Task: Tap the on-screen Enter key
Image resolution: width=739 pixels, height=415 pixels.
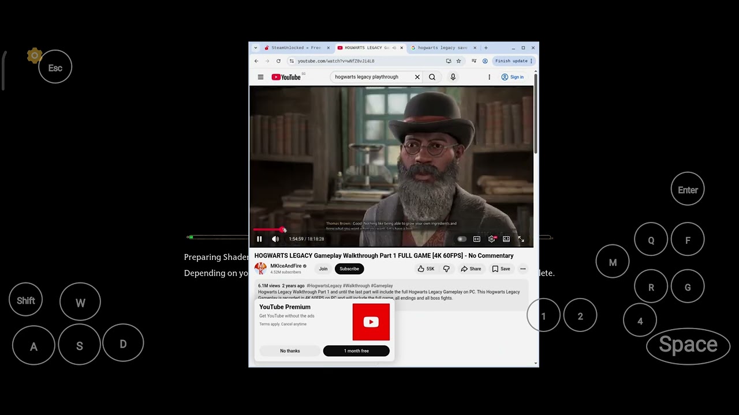Action: click(x=688, y=190)
